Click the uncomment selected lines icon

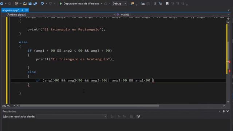tap(160, 4)
